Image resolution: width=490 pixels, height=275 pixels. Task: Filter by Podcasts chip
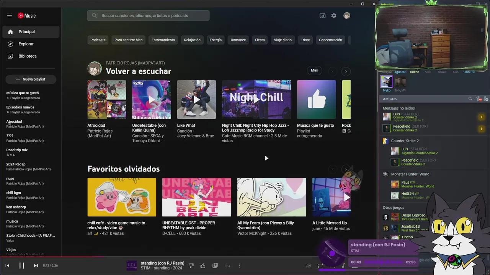tap(98, 40)
